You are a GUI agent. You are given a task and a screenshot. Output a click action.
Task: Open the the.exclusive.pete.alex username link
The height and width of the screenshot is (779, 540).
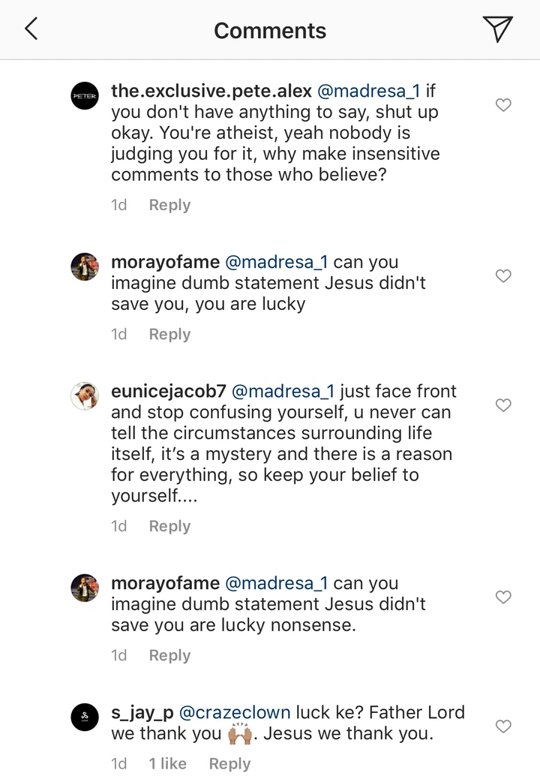[x=211, y=92]
